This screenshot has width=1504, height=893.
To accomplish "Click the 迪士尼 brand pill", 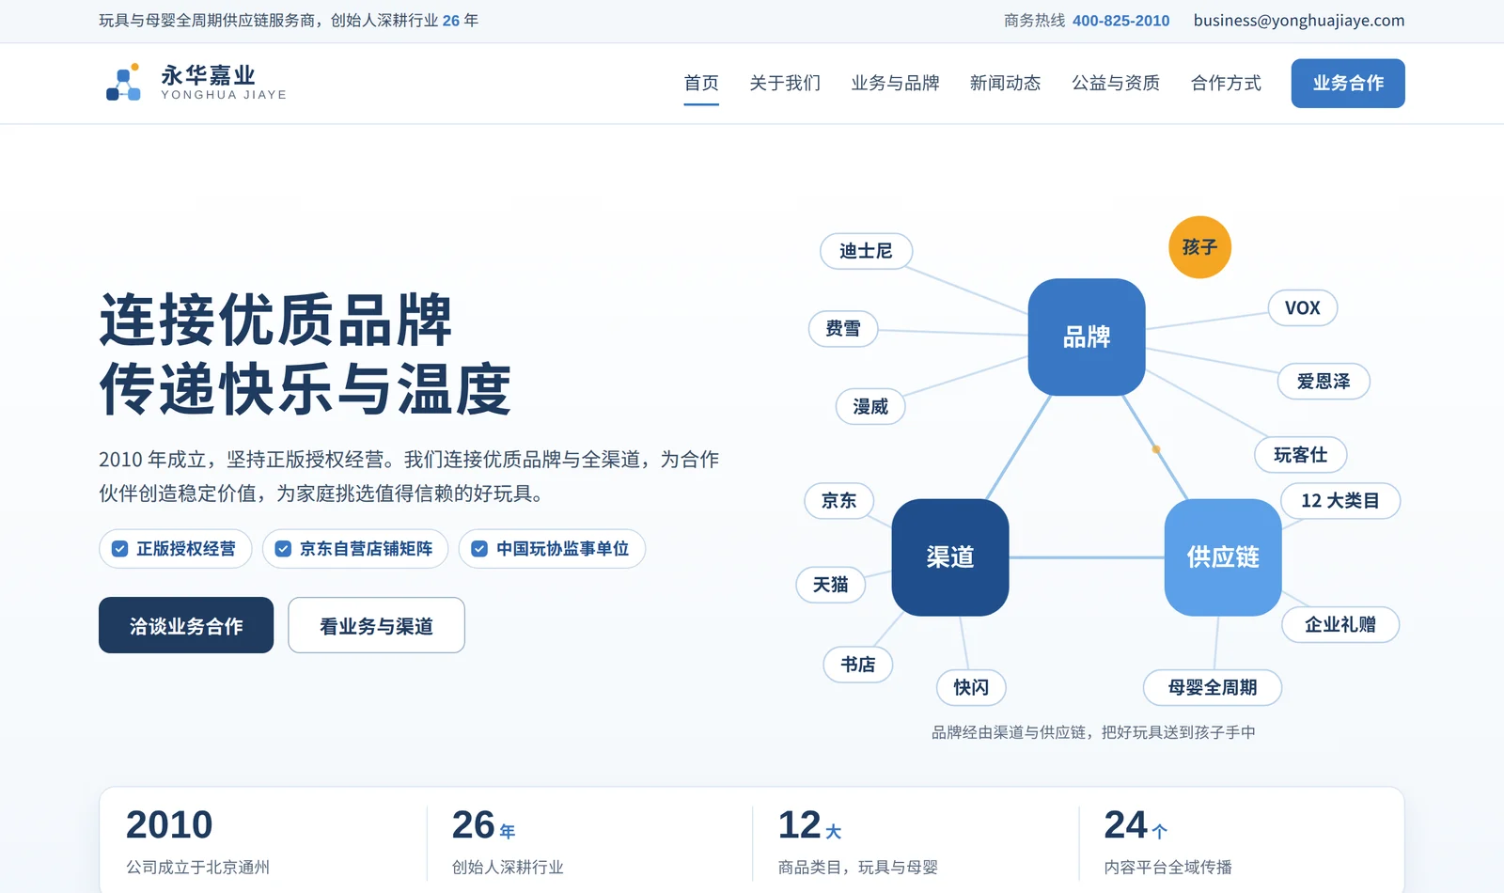I will (x=866, y=251).
